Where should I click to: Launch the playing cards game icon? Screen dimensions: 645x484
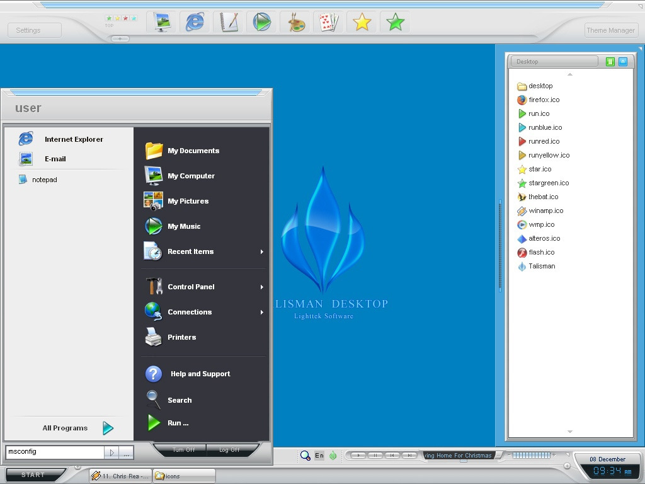coord(329,23)
